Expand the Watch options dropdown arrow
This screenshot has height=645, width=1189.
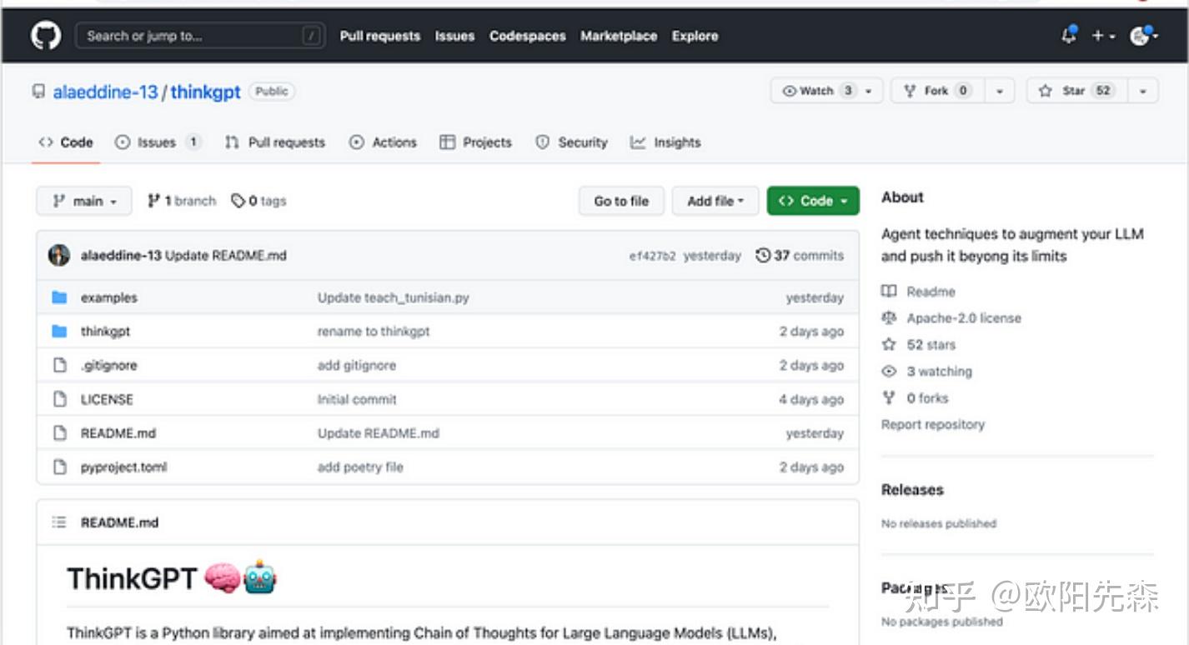tap(870, 91)
